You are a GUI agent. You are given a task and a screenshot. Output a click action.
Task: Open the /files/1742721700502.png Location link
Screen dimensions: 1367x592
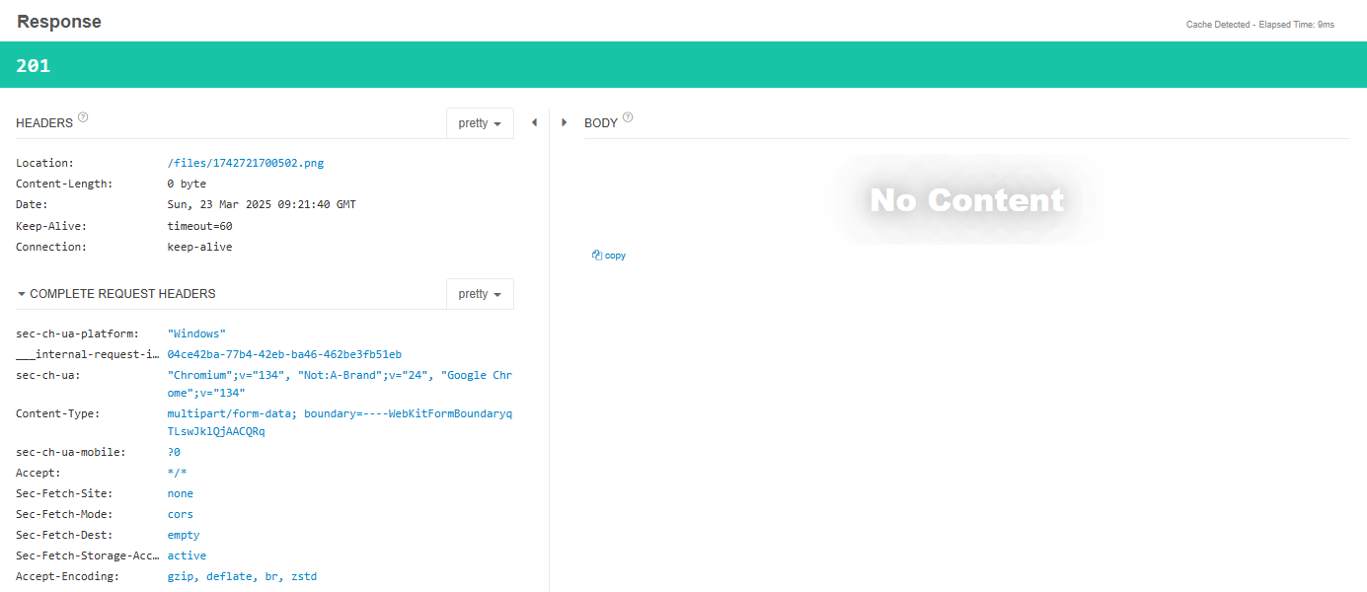point(245,164)
